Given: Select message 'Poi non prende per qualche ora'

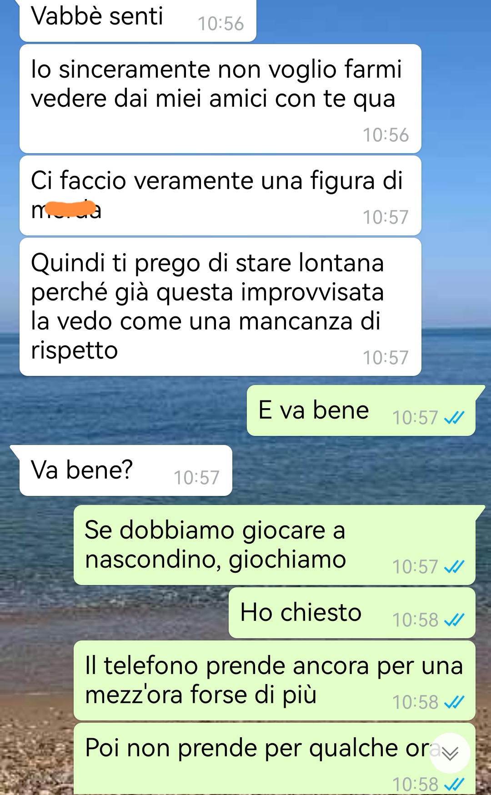Looking at the screenshot, I should (x=275, y=759).
